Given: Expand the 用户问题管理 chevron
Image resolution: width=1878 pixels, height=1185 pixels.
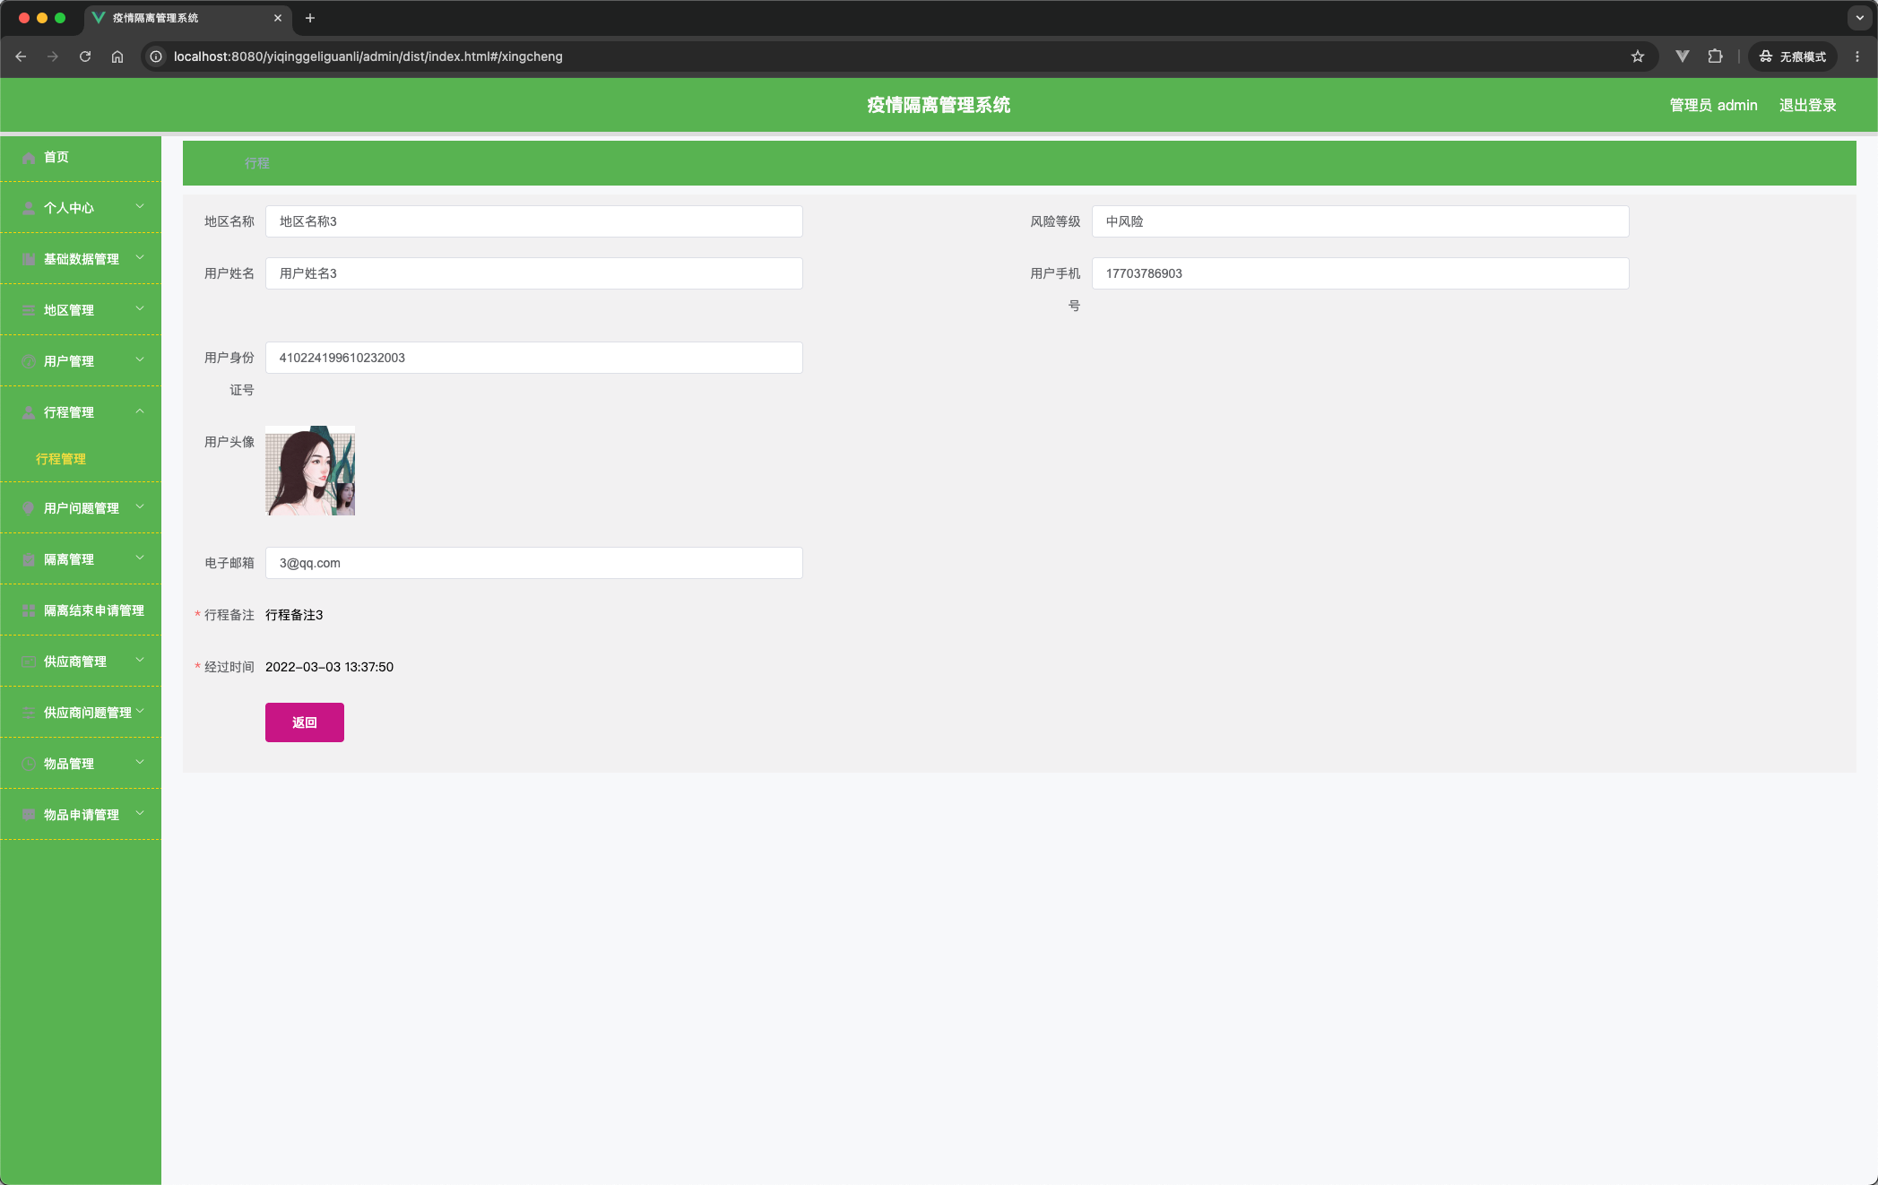Looking at the screenshot, I should pos(140,507).
